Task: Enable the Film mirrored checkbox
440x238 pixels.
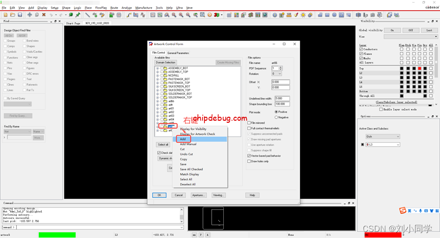Action: click(249, 123)
